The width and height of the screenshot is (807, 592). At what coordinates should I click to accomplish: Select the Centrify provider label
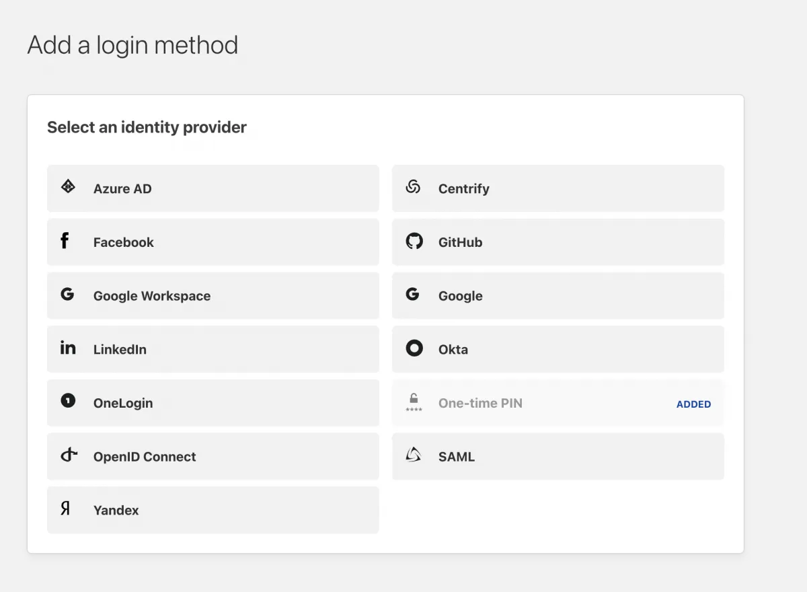click(464, 189)
